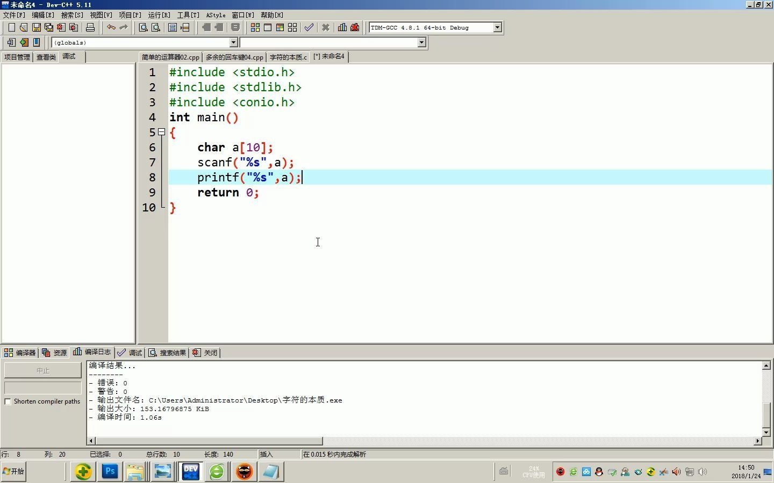Open the bottom 调试 tab with checkmark
Image resolution: width=774 pixels, height=483 pixels.
coord(130,353)
